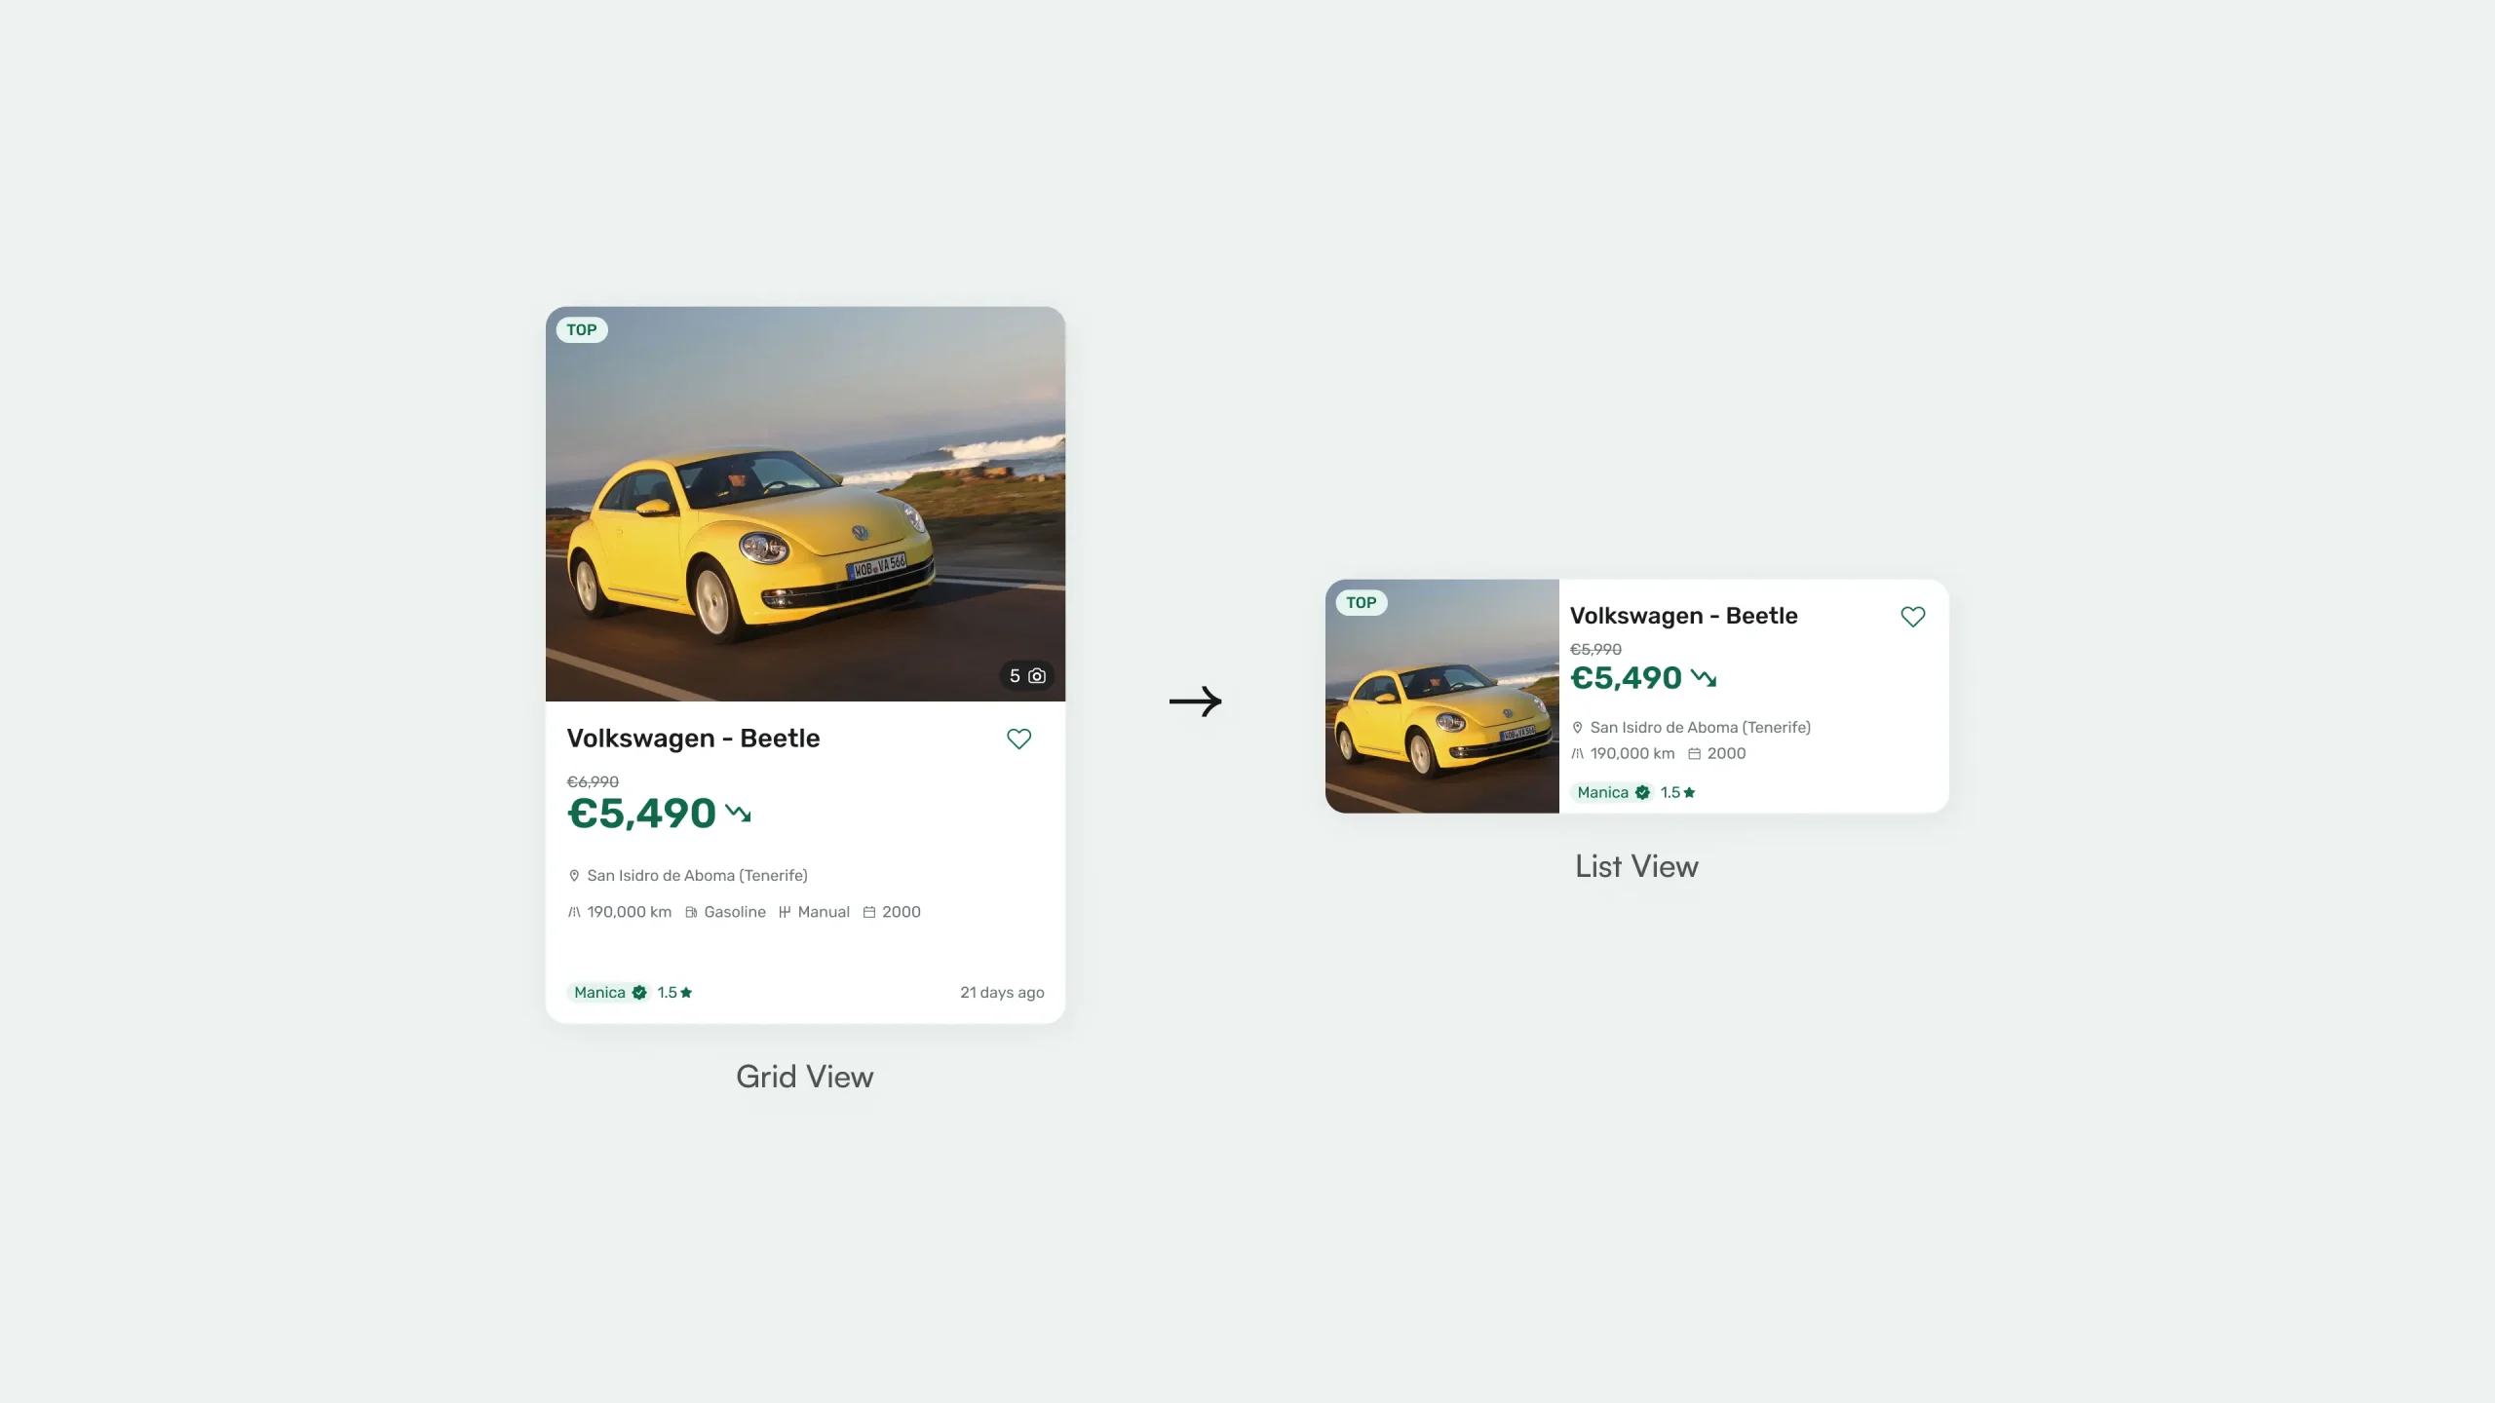Click the year 2000 in list card
The image size is (2495, 1403).
pyautogui.click(x=1727, y=754)
